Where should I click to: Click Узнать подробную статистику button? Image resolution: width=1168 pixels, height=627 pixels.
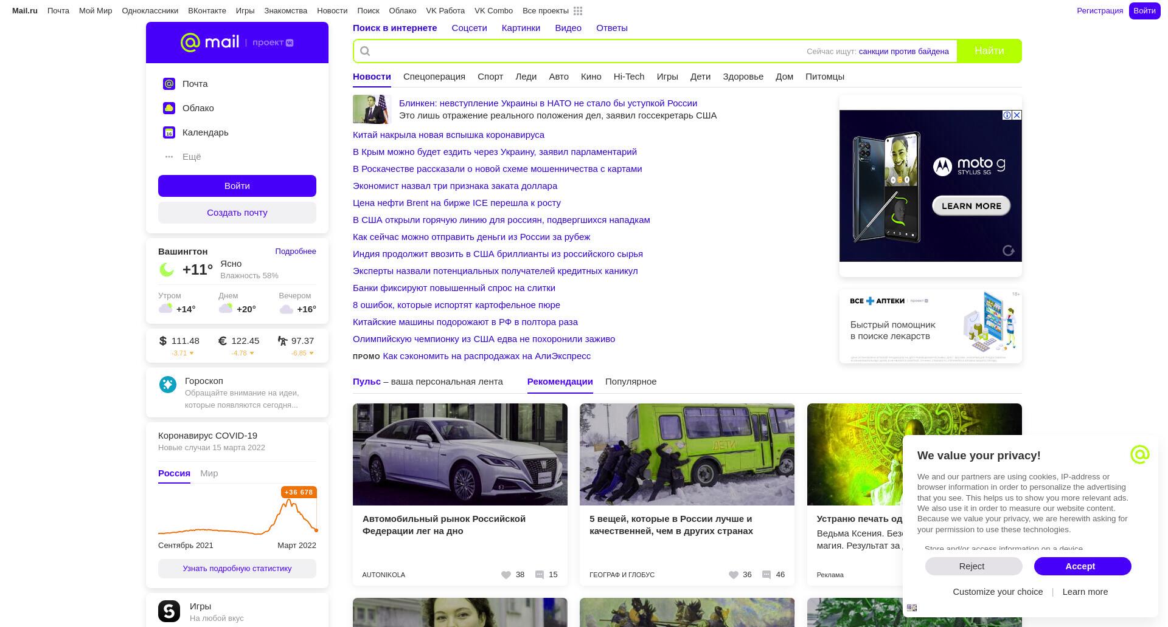[x=237, y=569]
